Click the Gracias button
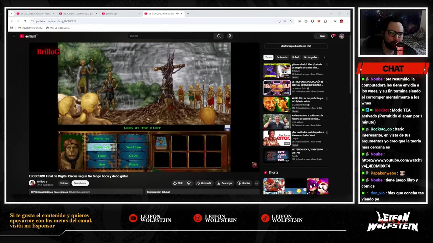433x243 pixels. 244,183
